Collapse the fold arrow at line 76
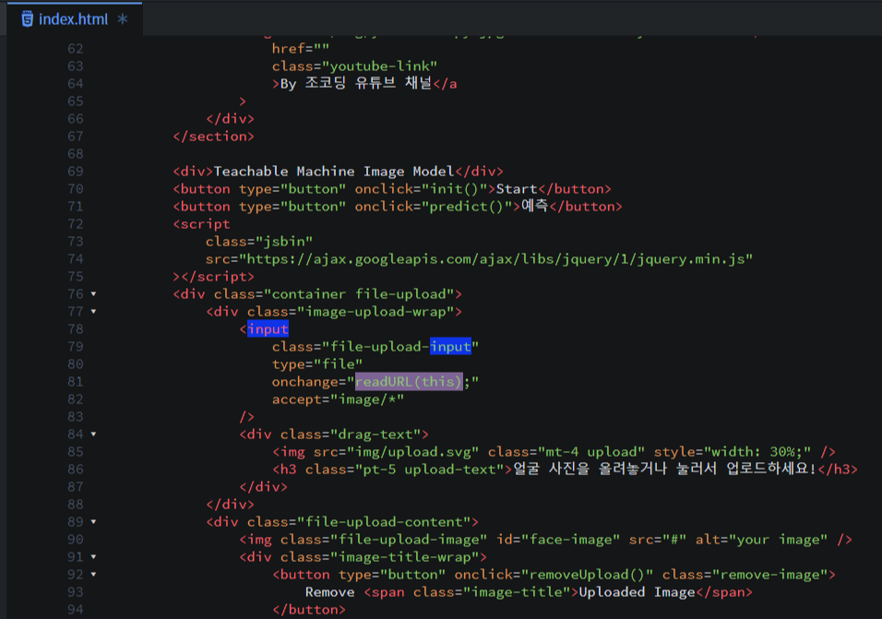 [x=93, y=294]
